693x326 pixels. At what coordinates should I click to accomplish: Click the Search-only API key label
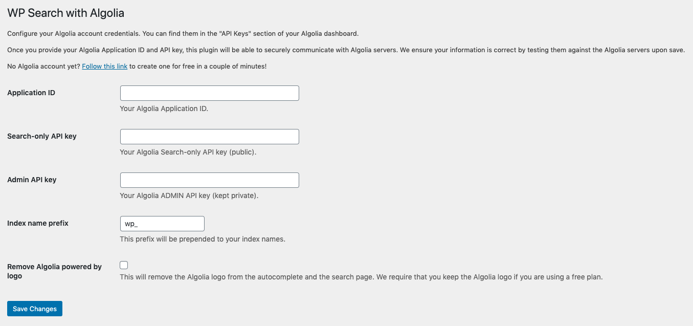click(42, 136)
